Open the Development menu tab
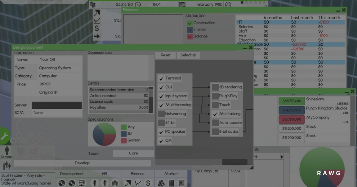 (72, 174)
